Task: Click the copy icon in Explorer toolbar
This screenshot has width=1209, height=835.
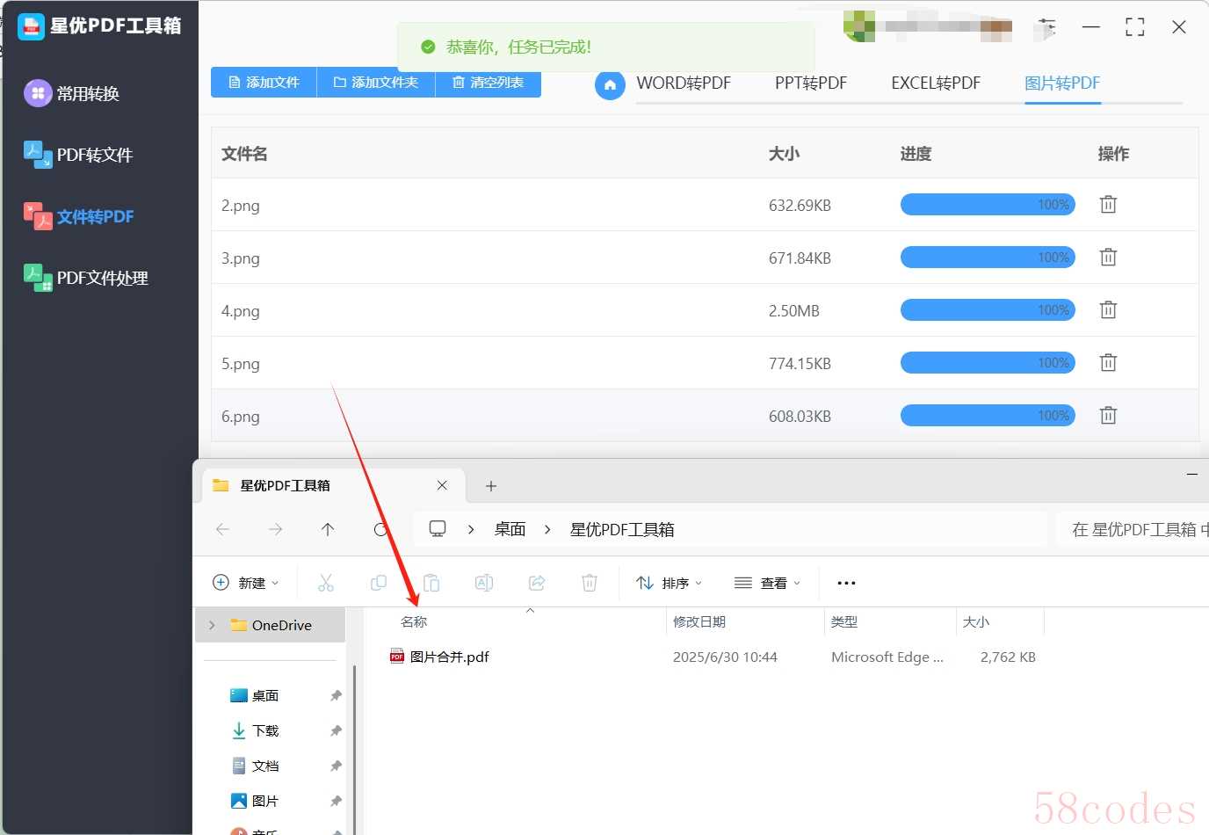Action: (x=379, y=583)
